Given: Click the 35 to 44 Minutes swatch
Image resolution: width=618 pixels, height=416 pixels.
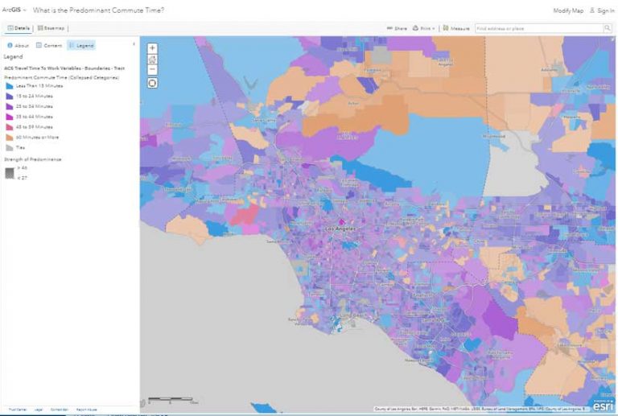Looking at the screenshot, I should (10, 117).
